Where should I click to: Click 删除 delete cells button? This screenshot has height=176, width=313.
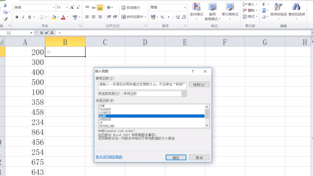(x=250, y=10)
